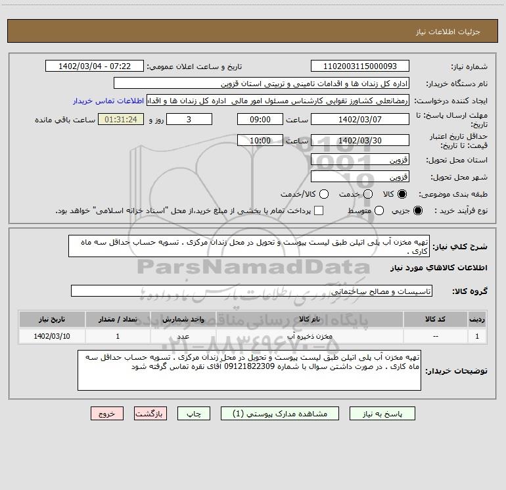Viewport: 506px width, 490px height.
Task: Click the شرح کلی نیاز text box
Action: tap(249, 246)
